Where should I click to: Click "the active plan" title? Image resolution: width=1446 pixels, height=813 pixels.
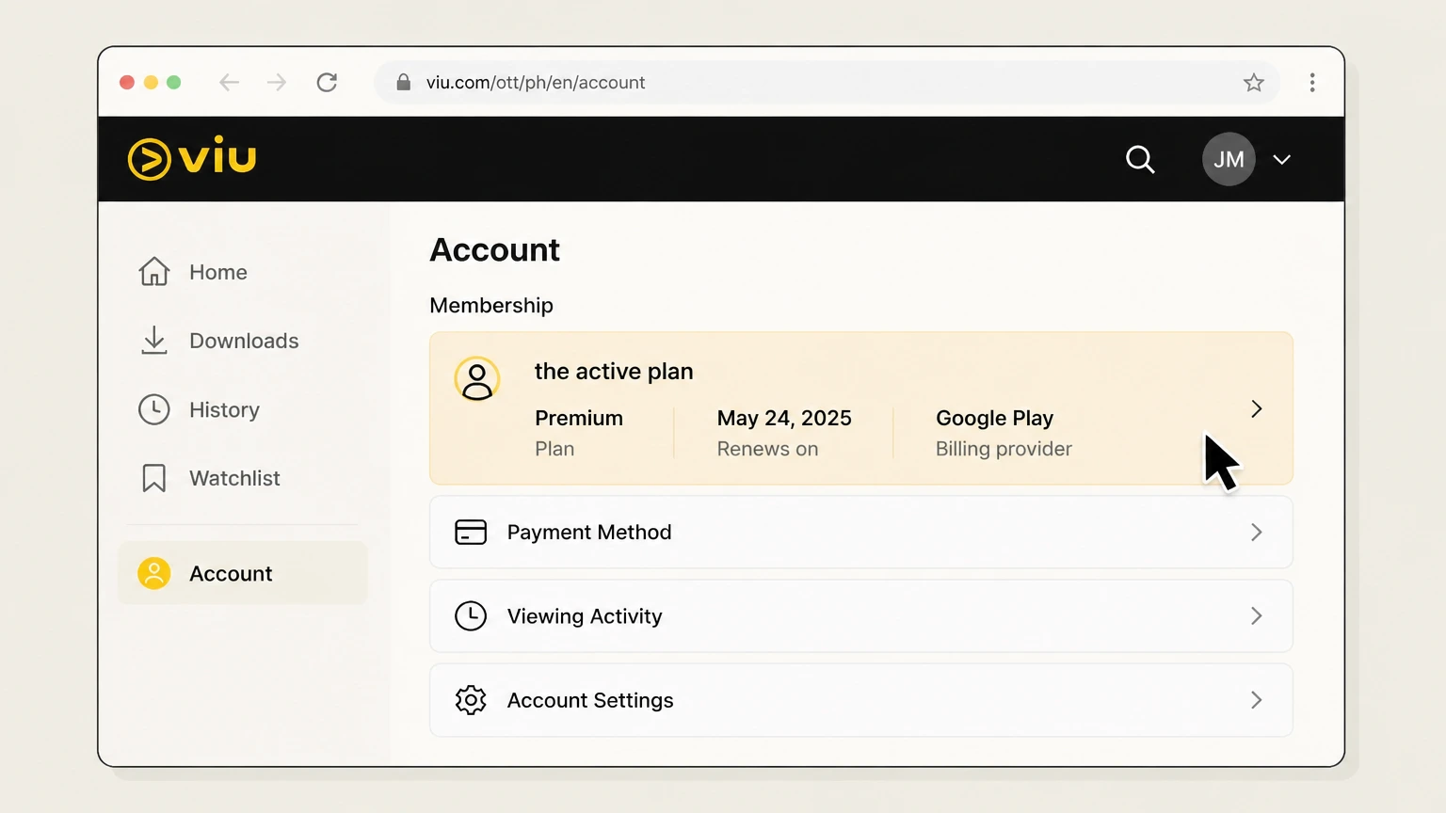point(614,372)
